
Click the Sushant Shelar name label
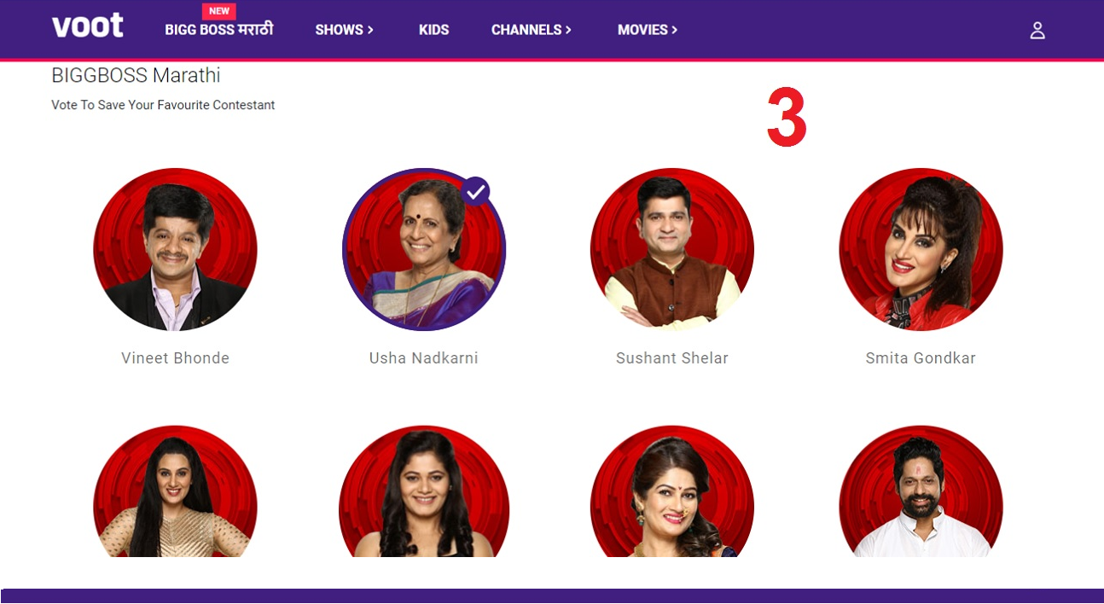tap(672, 358)
